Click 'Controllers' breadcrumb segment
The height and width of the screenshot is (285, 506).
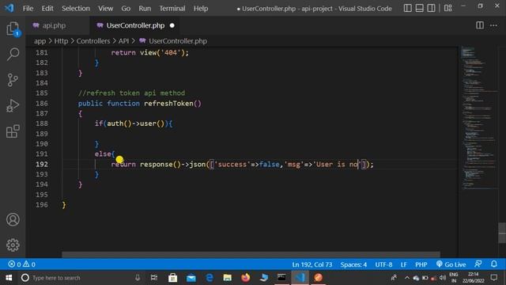[x=93, y=41]
